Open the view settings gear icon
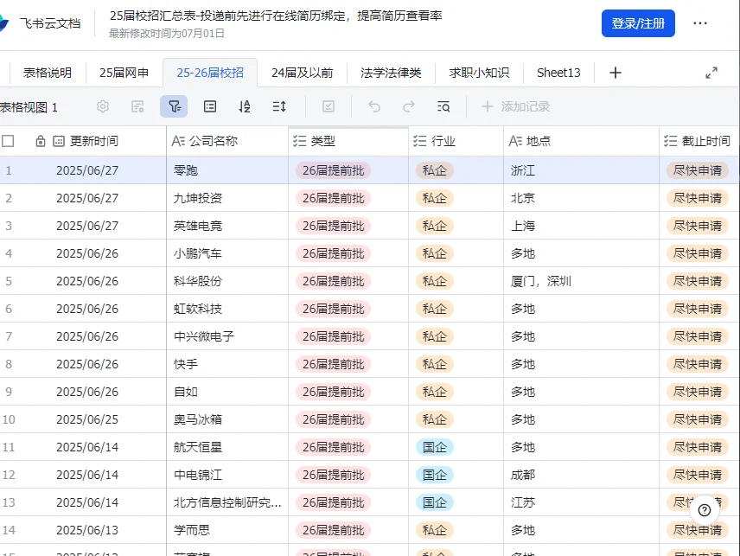740x556 pixels. coord(102,106)
